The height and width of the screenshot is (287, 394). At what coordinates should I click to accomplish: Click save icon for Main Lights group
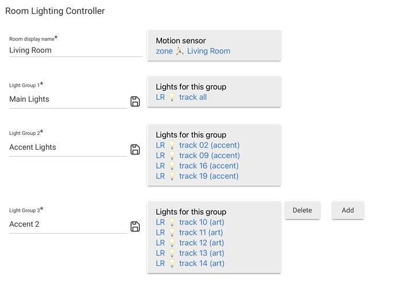coord(135,102)
